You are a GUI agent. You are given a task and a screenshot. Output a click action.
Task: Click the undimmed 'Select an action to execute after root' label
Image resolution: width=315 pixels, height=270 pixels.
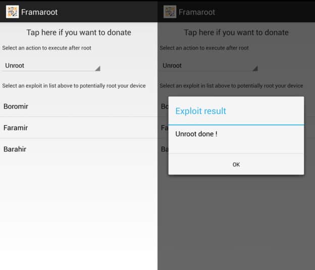pyautogui.click(x=46, y=48)
